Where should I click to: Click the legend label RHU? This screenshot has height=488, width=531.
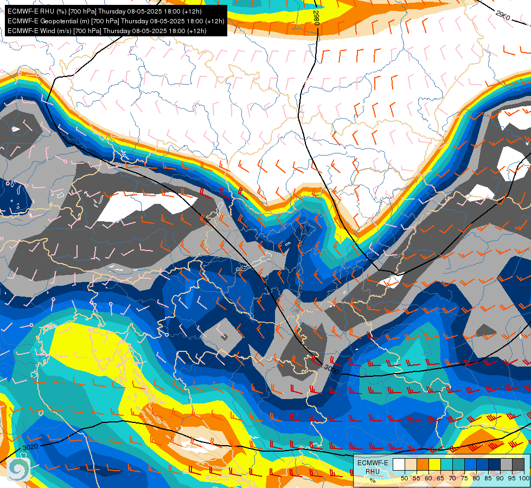click(x=373, y=472)
